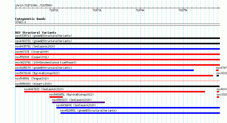
Task: Click the small black bar under nsv3202 label
Action: pos(218,76)
